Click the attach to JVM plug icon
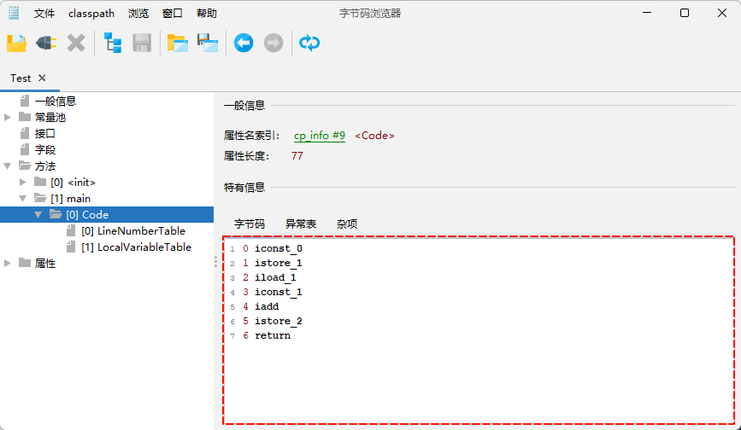Screen dimensions: 741x430 pyautogui.click(x=46, y=44)
